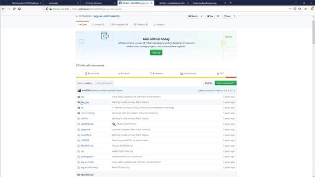Open the Insights tab
Viewport: 315px width, 177px height.
[x=159, y=25]
